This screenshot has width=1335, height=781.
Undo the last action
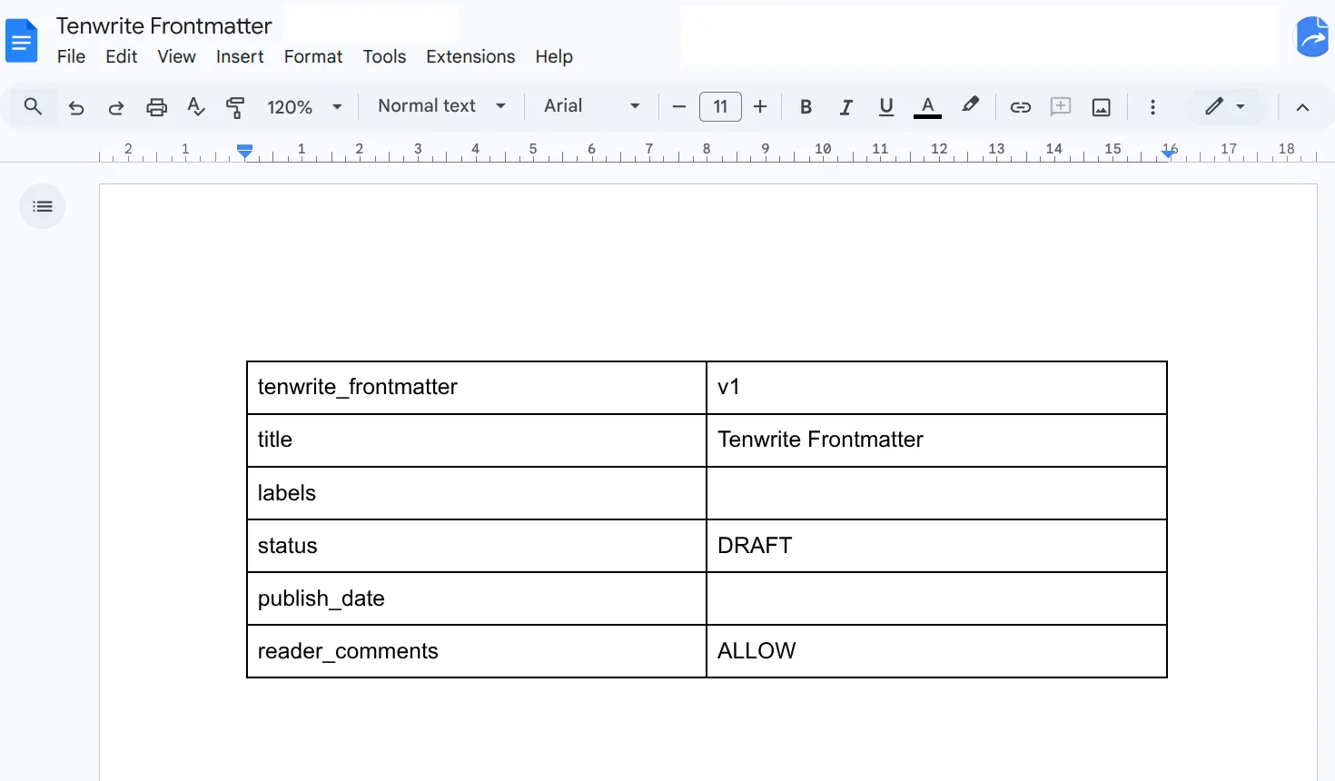coord(76,106)
